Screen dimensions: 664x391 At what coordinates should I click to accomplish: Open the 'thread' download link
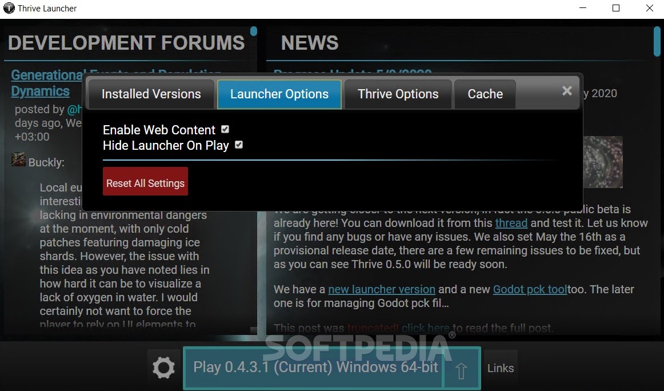[511, 223]
